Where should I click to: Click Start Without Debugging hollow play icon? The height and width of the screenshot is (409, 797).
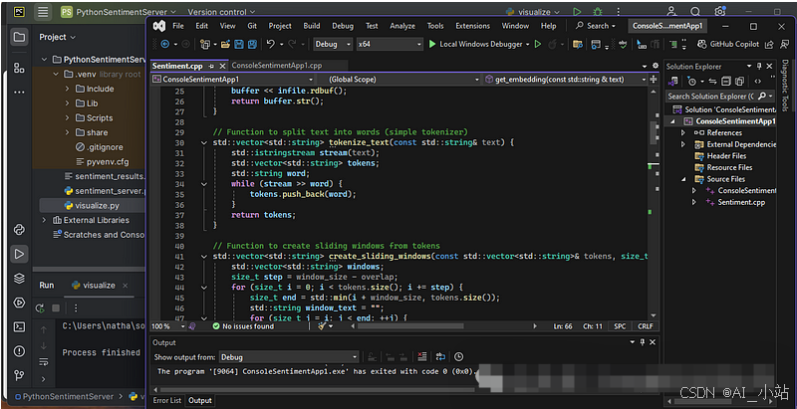pyautogui.click(x=538, y=44)
